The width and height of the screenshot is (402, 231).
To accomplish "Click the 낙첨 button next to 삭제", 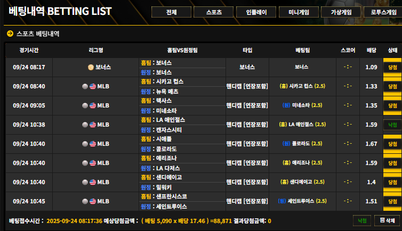I will 362,220.
